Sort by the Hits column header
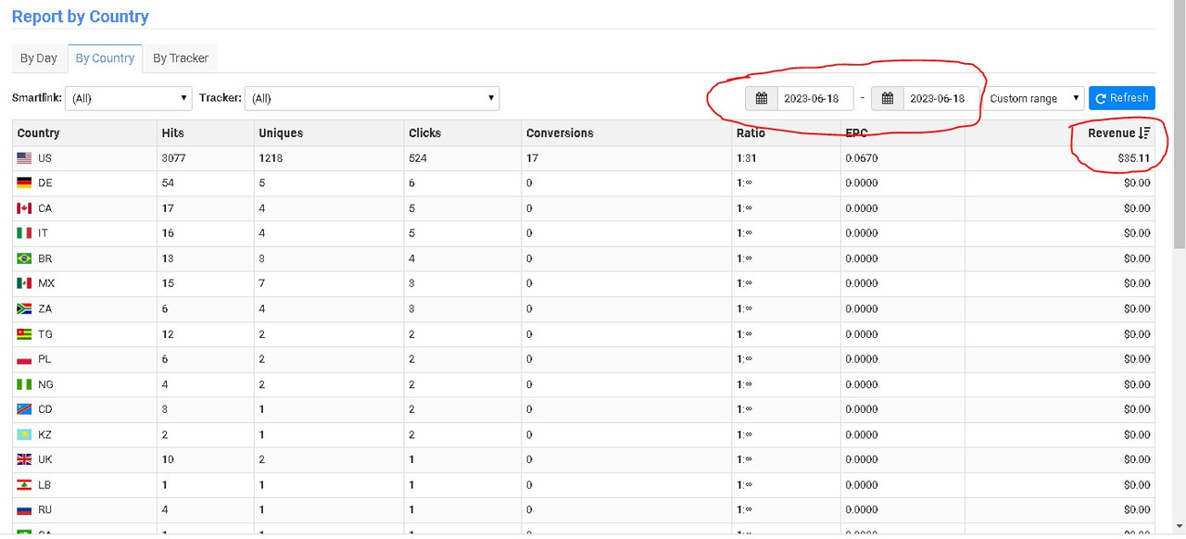Screen dimensions: 1186x539 coord(172,133)
